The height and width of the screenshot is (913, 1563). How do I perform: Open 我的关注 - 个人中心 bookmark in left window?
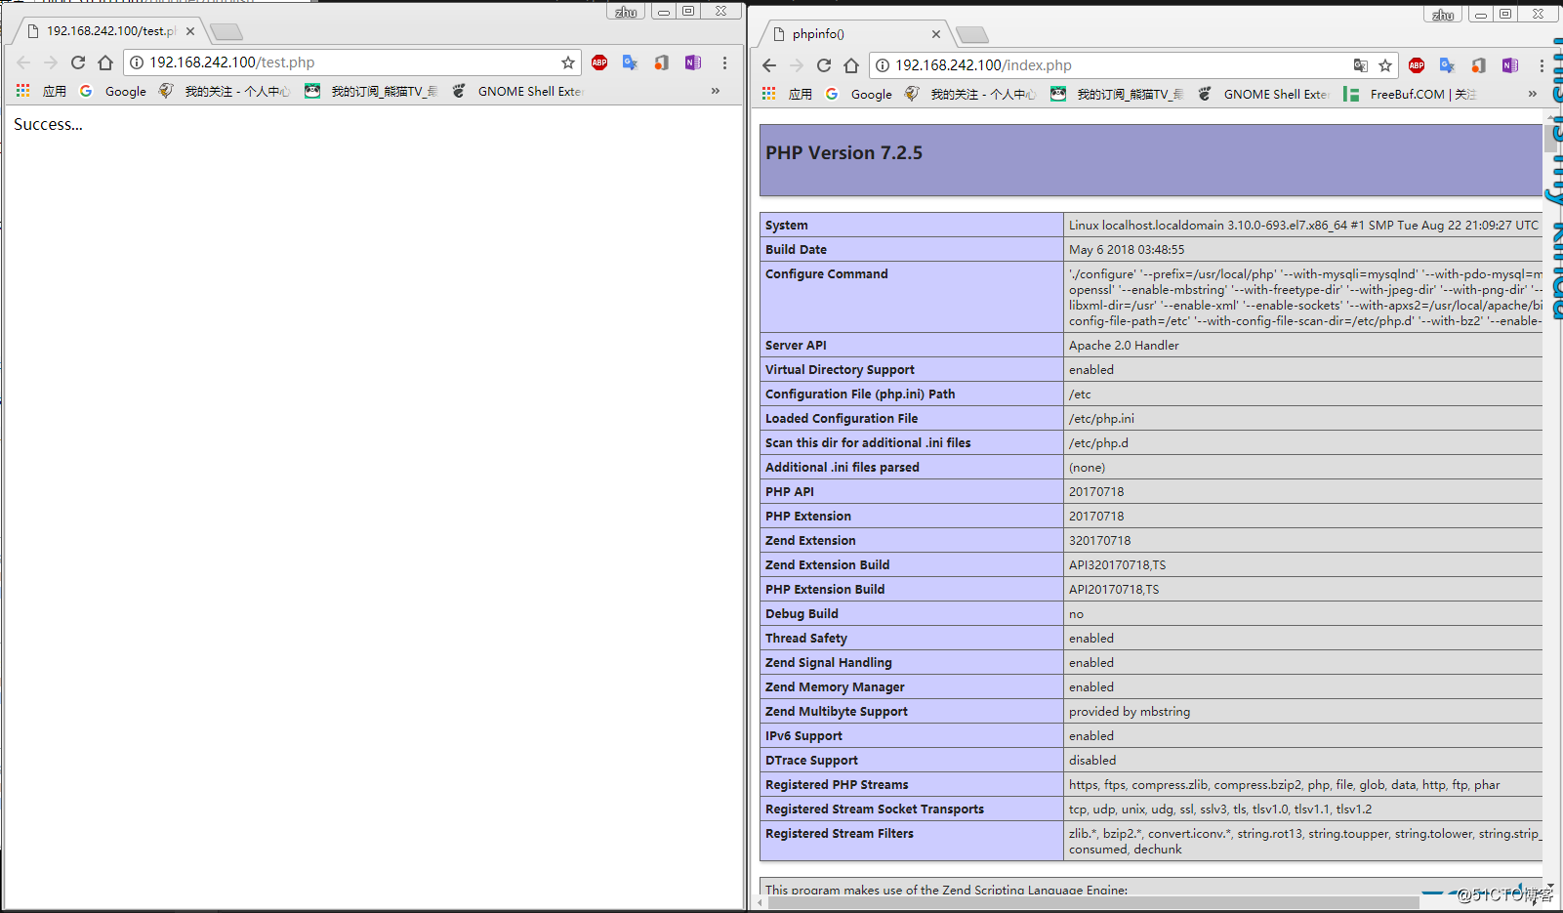click(x=225, y=91)
